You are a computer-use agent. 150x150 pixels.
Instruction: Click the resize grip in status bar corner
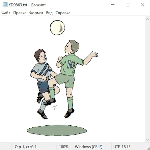pyautogui.click(x=149, y=149)
